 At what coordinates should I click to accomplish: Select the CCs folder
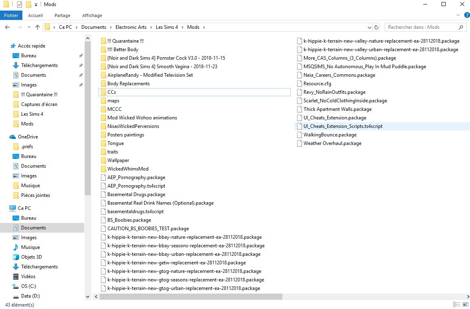[194, 92]
